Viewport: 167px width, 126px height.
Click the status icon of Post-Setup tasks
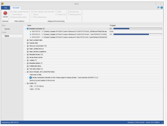point(28,69)
